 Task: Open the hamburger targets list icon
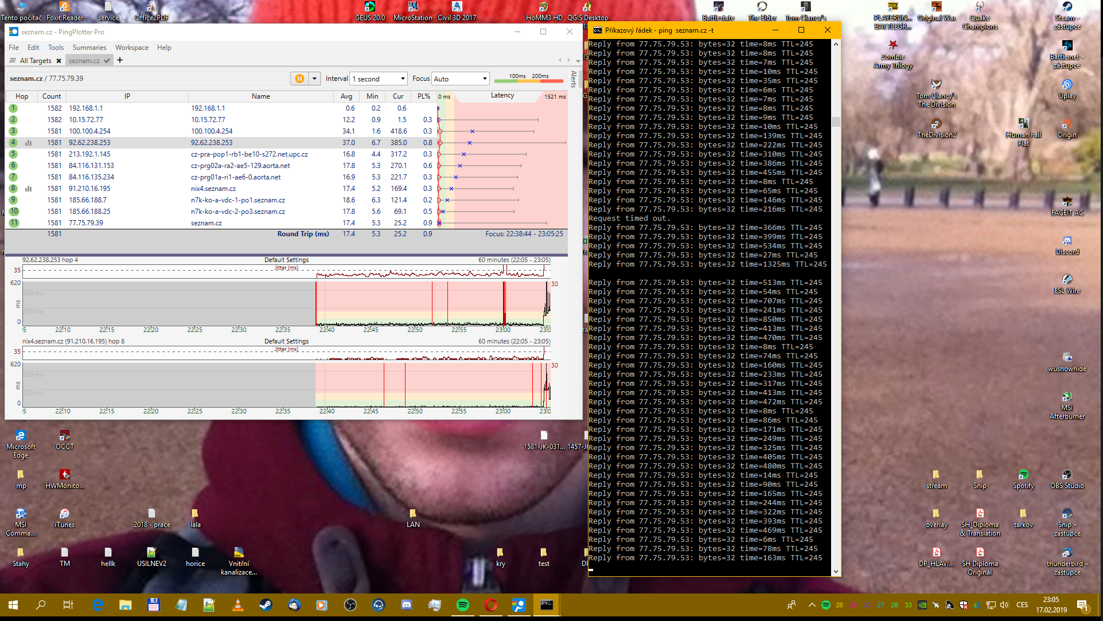(x=13, y=61)
